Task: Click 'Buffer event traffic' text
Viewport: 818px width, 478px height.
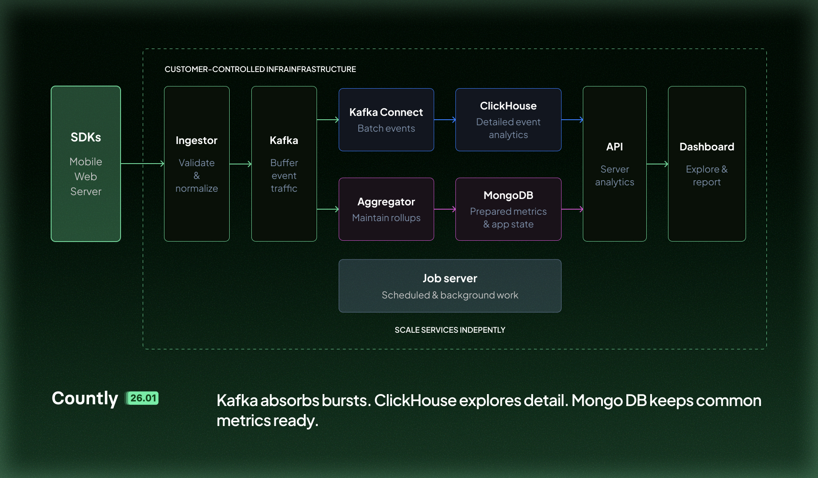Action: (284, 176)
